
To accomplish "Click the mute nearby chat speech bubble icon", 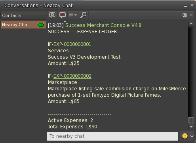I will tap(63, 15).
